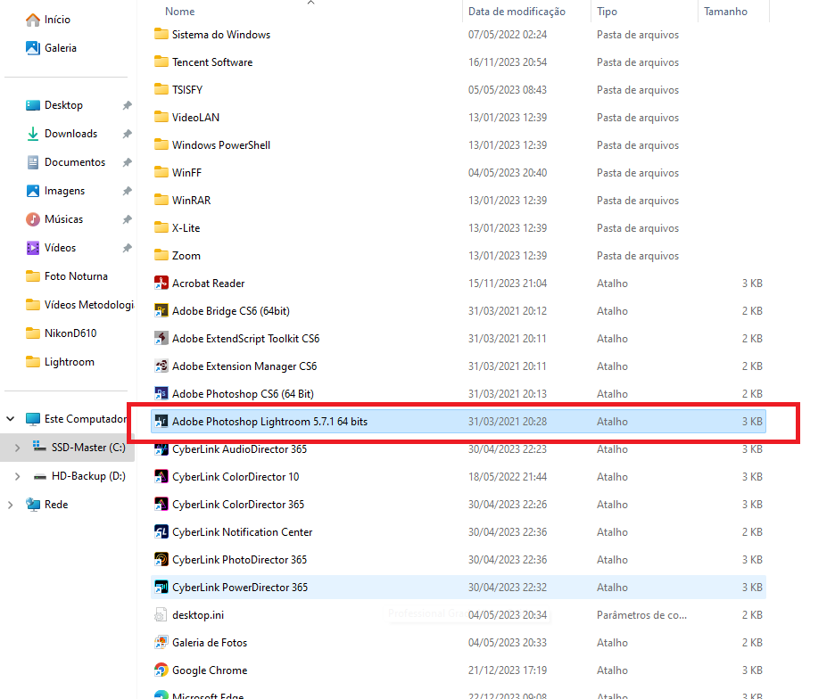Select the Adobe Extension Manager CS6 icon
This screenshot has width=835, height=699.
161,366
